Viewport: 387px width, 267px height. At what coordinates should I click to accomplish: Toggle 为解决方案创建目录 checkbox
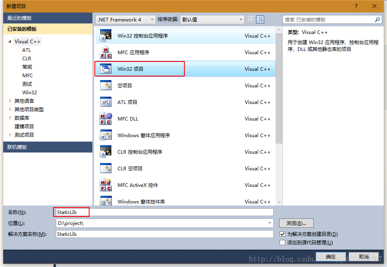pos(282,234)
